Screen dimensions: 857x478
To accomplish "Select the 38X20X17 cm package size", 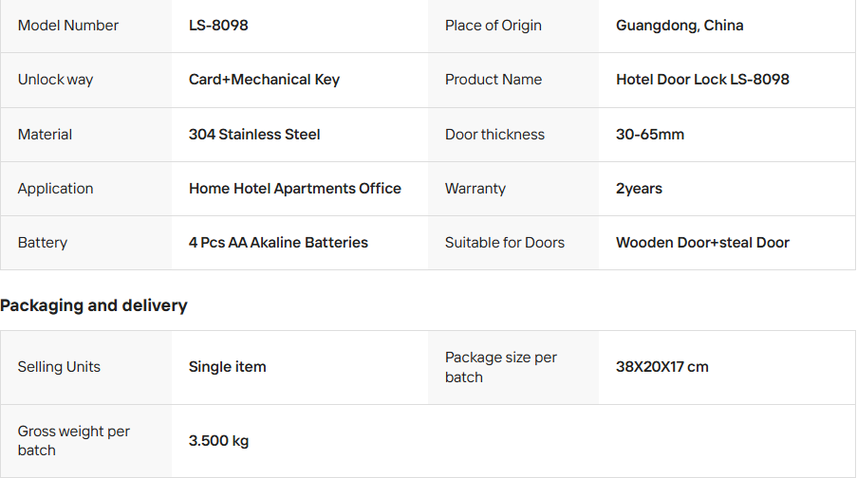I will click(x=661, y=367).
